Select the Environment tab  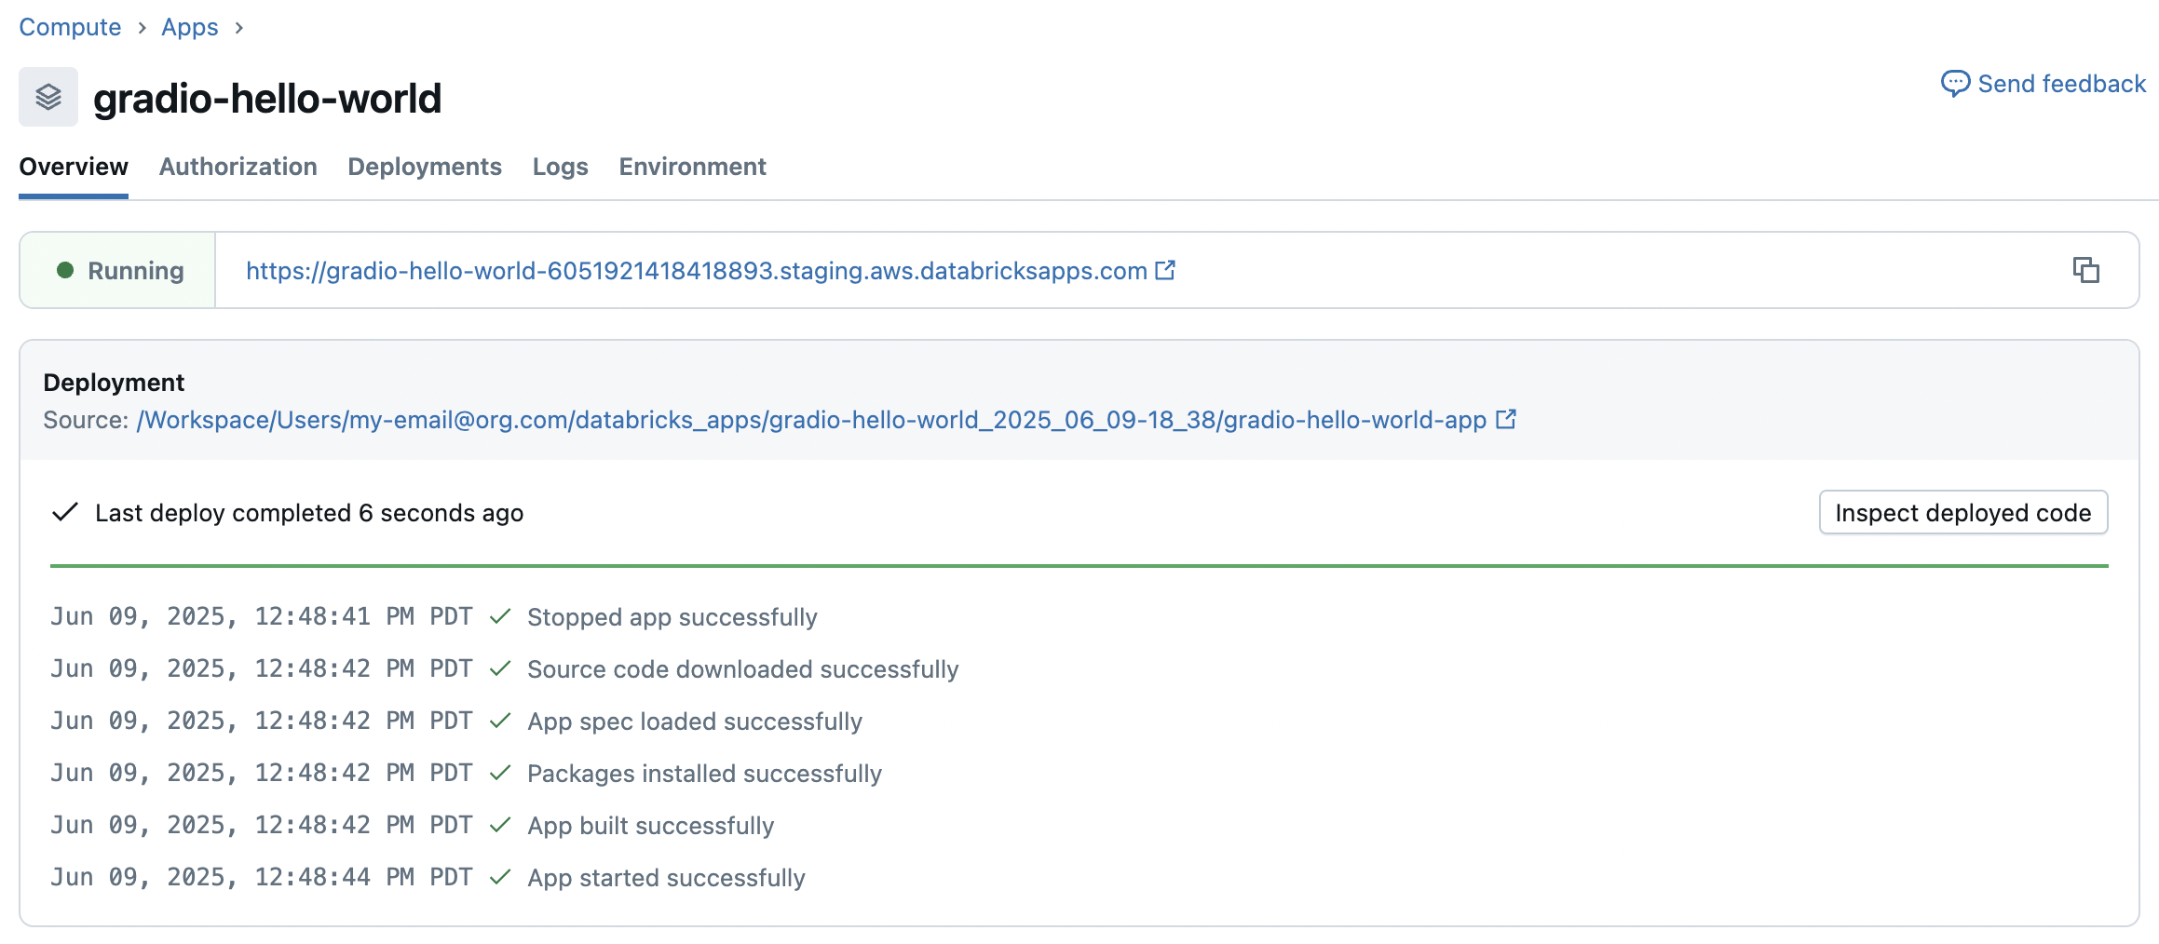692,167
